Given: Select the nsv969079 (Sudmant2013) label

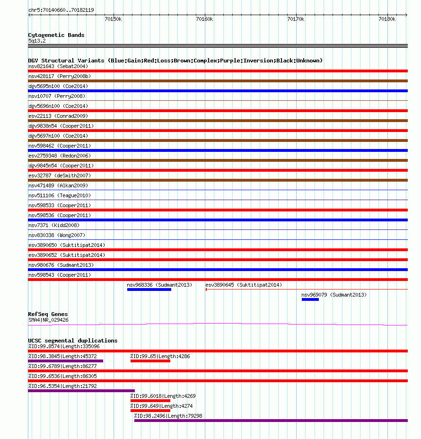Looking at the screenshot, I should [x=334, y=295].
